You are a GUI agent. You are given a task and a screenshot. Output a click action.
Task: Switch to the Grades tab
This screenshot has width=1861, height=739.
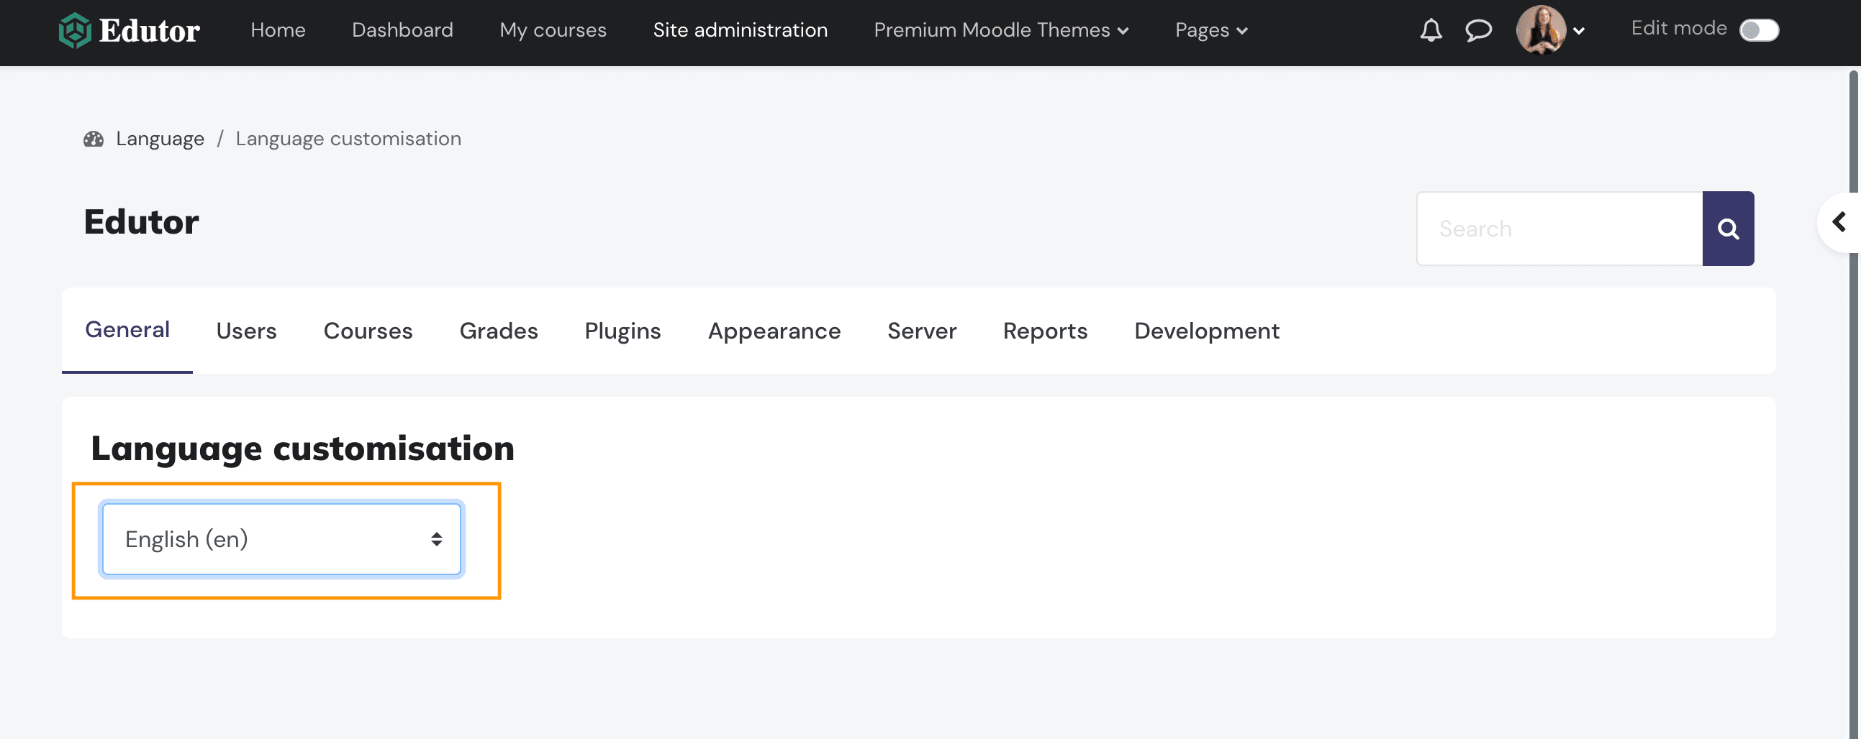tap(499, 331)
